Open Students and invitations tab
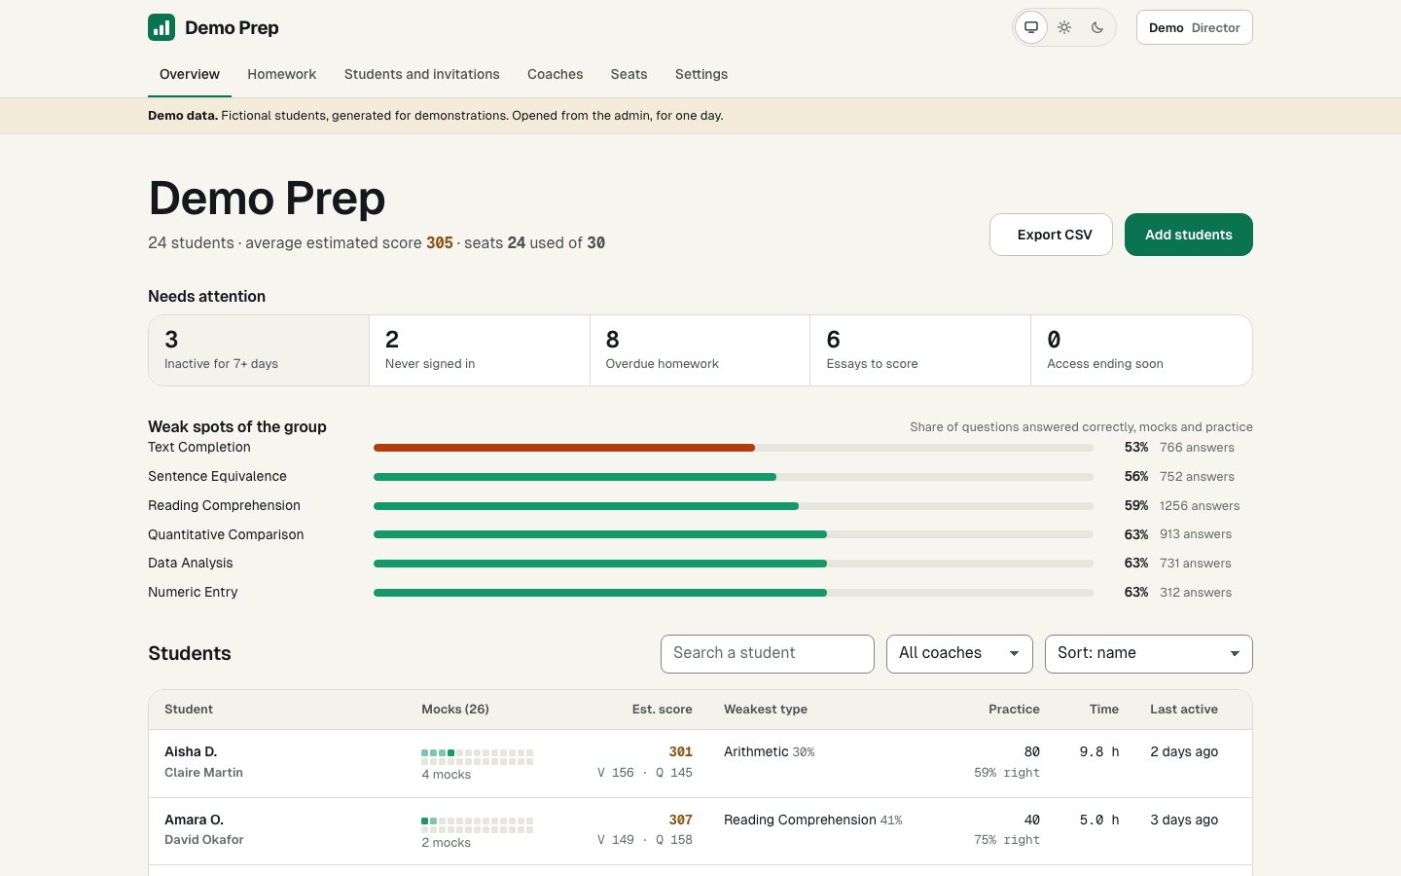Viewport: 1401px width, 876px height. point(422,74)
